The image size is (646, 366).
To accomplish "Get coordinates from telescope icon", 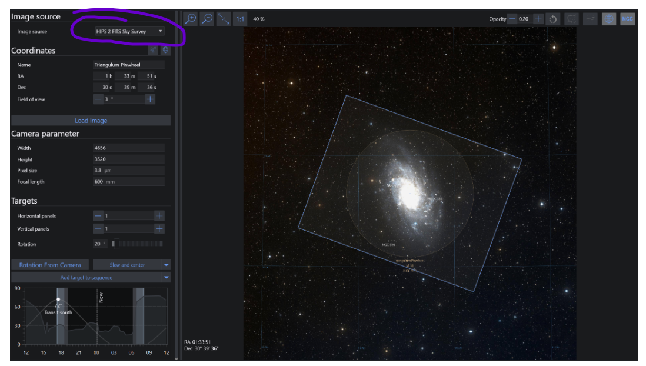I will [153, 50].
